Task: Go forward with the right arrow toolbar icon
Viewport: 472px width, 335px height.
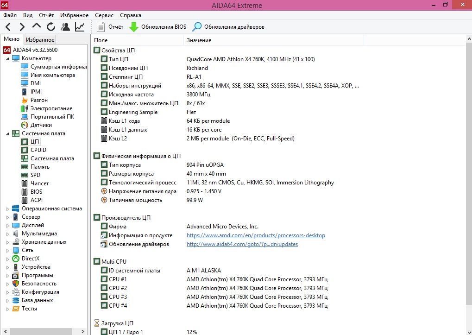Action: [x=22, y=27]
